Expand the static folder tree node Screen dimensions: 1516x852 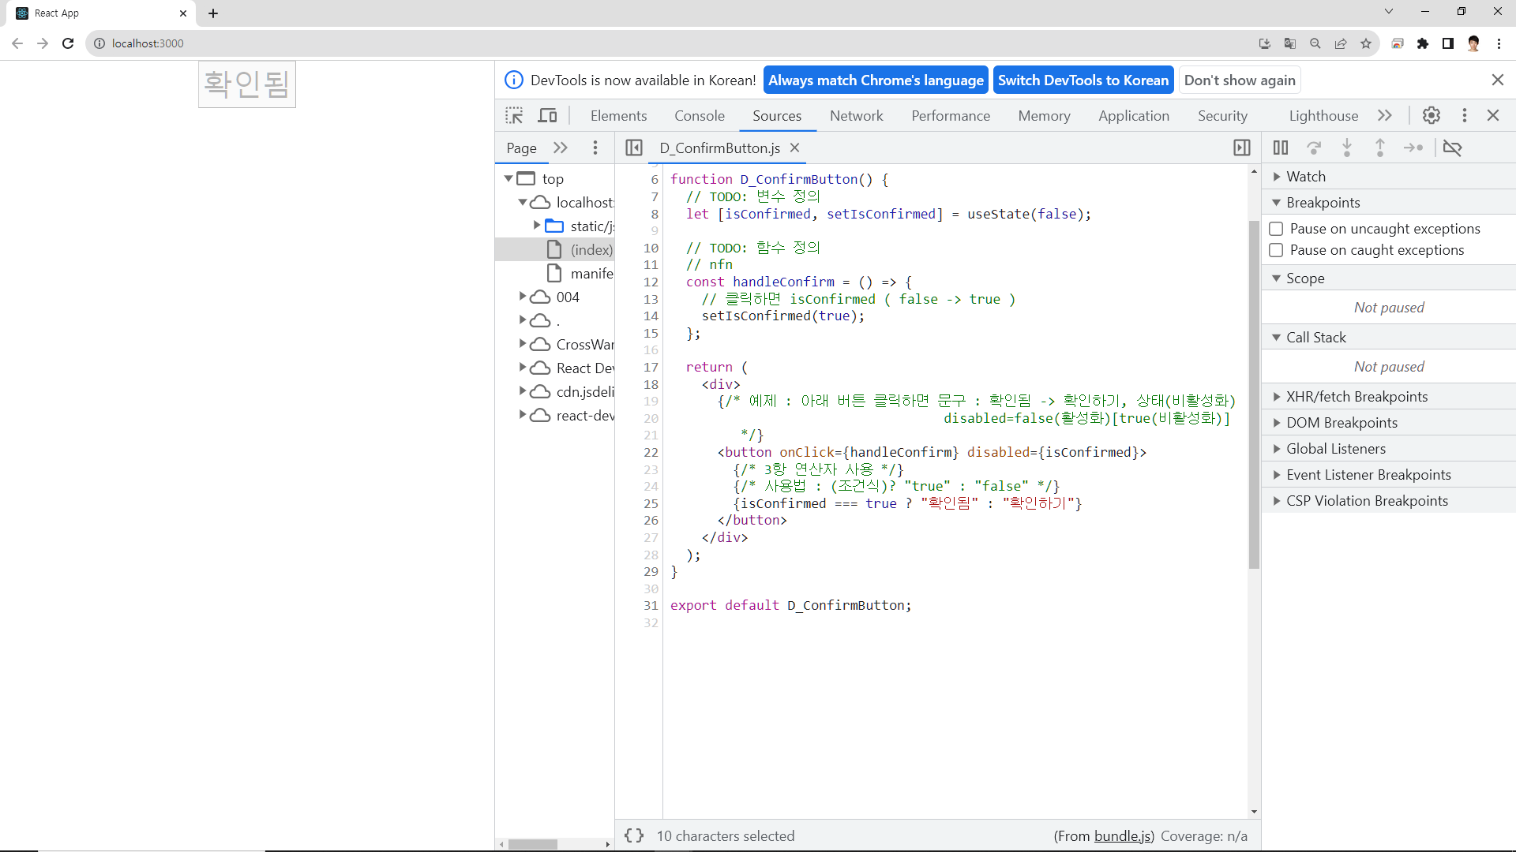[x=537, y=226]
